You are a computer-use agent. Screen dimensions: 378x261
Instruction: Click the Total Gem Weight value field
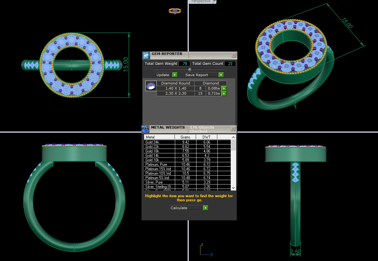tap(184, 64)
